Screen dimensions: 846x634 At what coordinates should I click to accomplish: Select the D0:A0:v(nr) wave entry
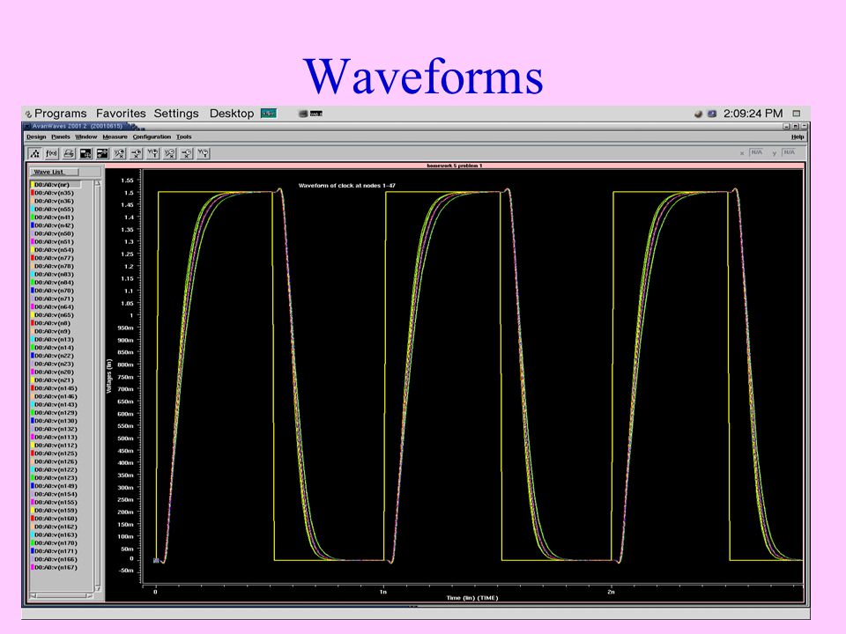pyautogui.click(x=55, y=184)
